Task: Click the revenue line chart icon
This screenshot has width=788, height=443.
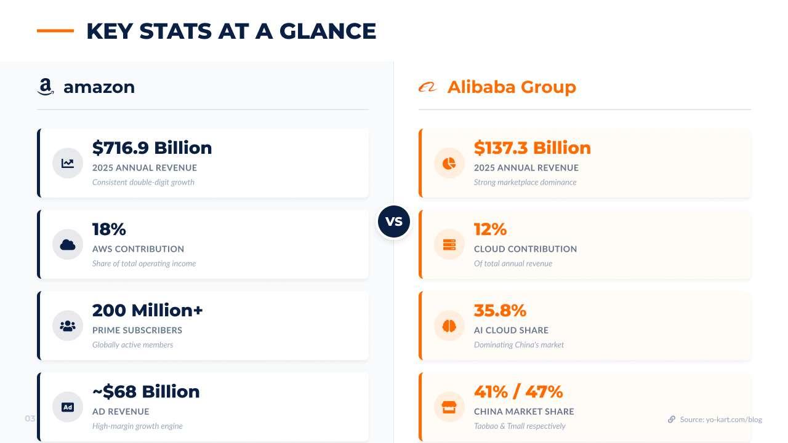Action: coord(68,163)
